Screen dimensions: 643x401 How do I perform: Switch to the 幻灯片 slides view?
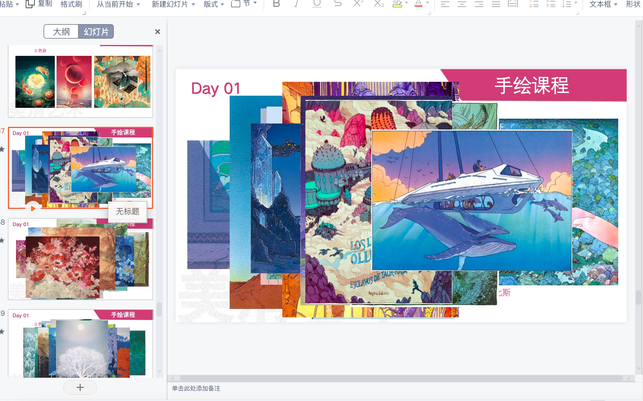[x=96, y=32]
